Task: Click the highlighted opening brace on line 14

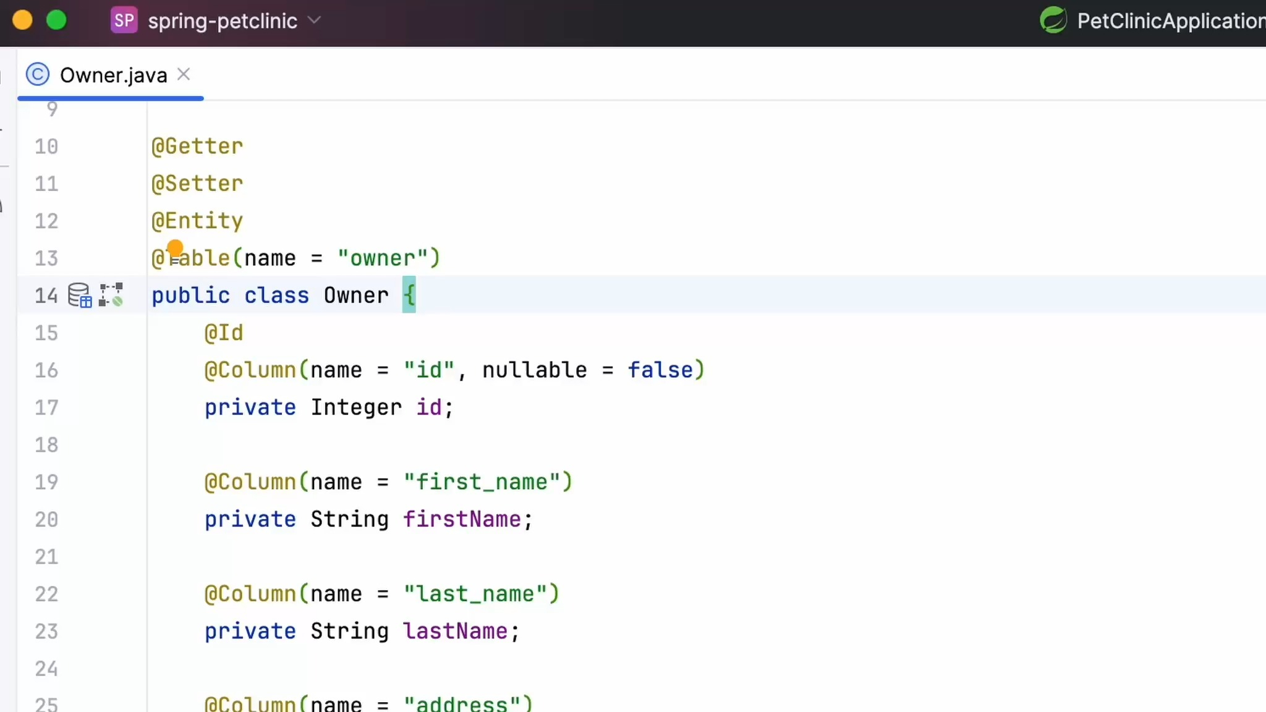Action: point(409,295)
